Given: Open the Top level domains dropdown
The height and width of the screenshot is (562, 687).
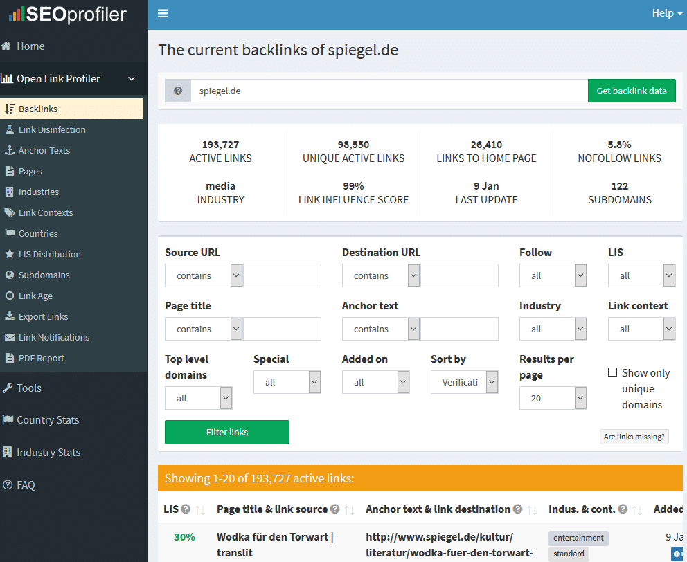Looking at the screenshot, I should (x=199, y=398).
